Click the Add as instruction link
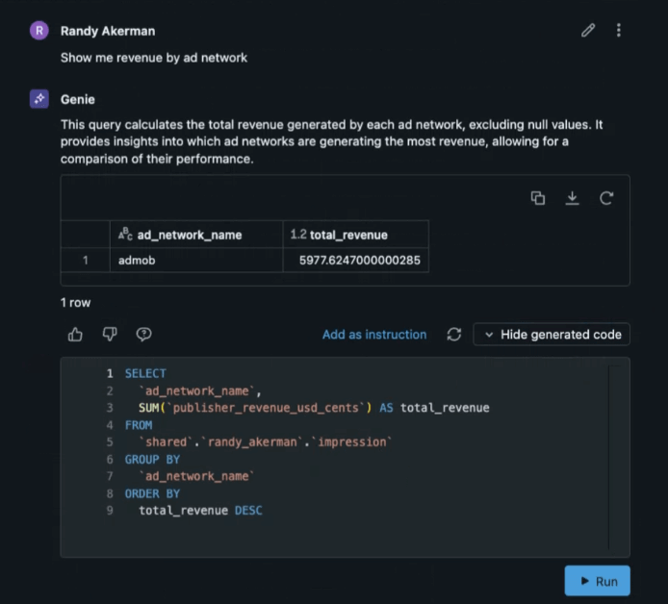This screenshot has width=668, height=604. [x=373, y=335]
